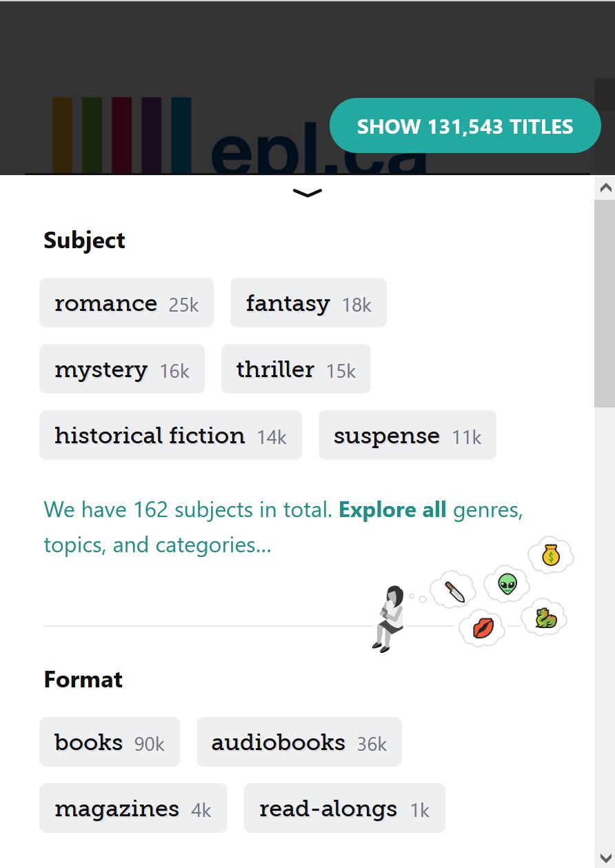Click the vertical scrollbar thumb

tap(605, 303)
